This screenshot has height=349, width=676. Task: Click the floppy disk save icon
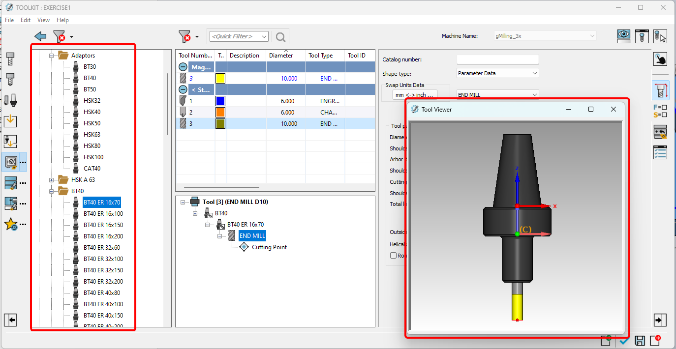[640, 341]
